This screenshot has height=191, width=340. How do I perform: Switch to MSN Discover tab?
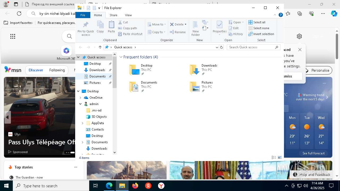pyautogui.click(x=36, y=70)
